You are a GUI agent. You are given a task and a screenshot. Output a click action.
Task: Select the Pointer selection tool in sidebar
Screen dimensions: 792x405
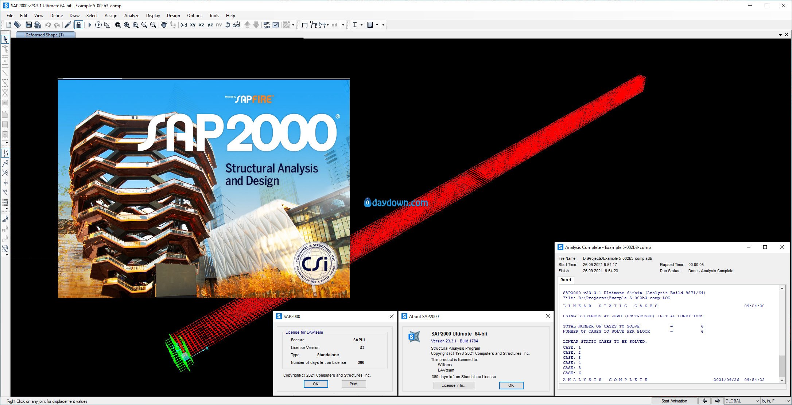click(x=5, y=39)
